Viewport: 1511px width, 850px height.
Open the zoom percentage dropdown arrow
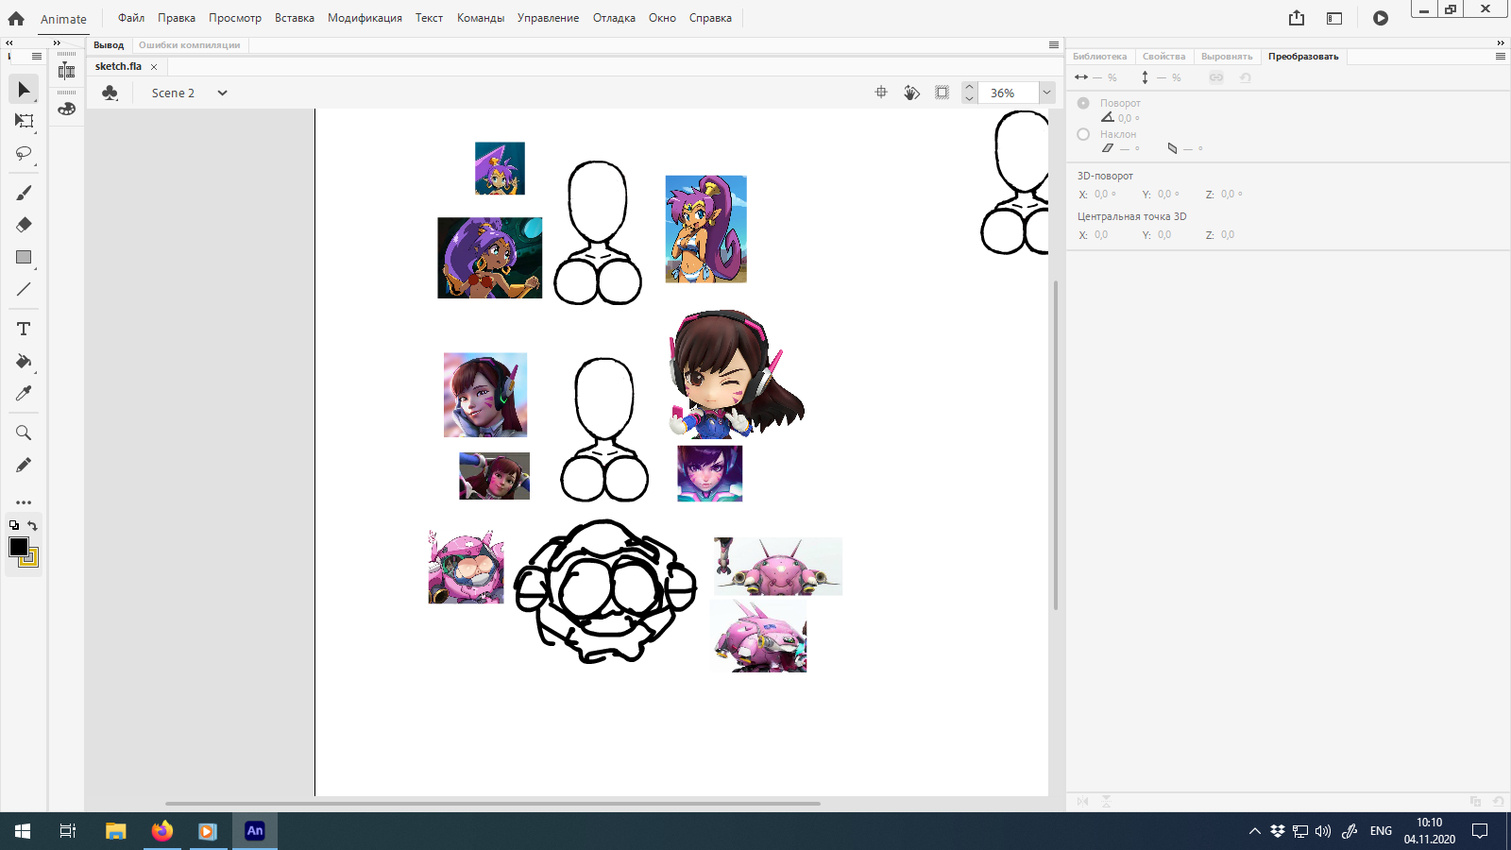(x=1046, y=93)
